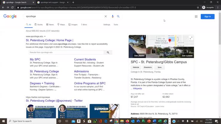Screen dimensions: 221x124
Task: Open Cortana from the taskbar
Action: pos(60,121)
